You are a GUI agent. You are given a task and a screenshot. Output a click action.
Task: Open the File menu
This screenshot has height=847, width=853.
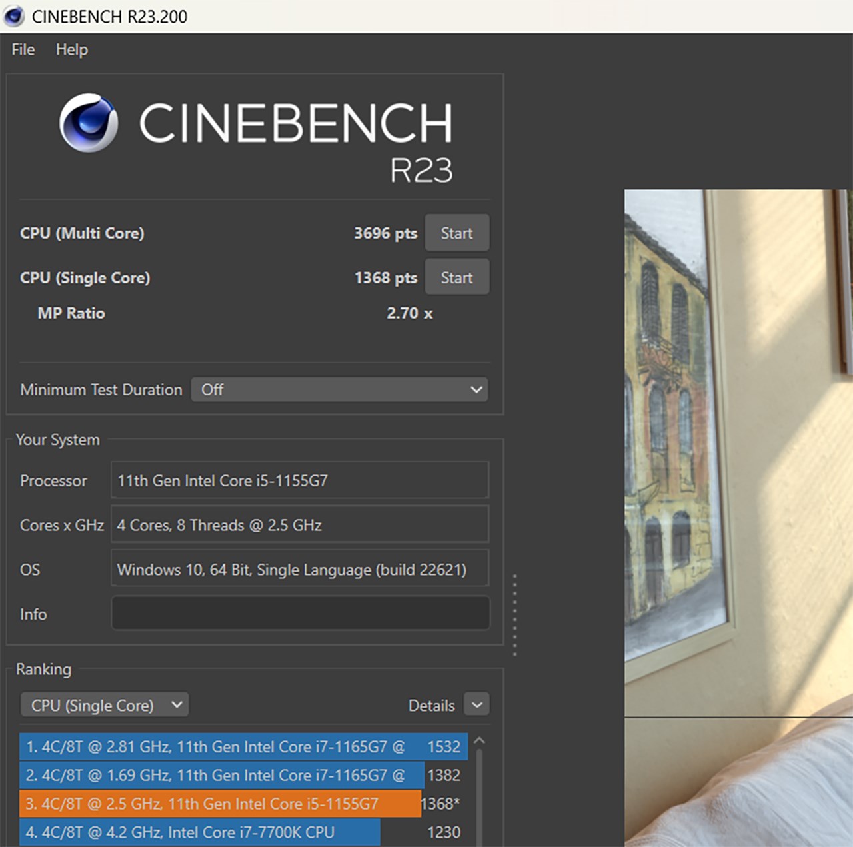click(22, 49)
